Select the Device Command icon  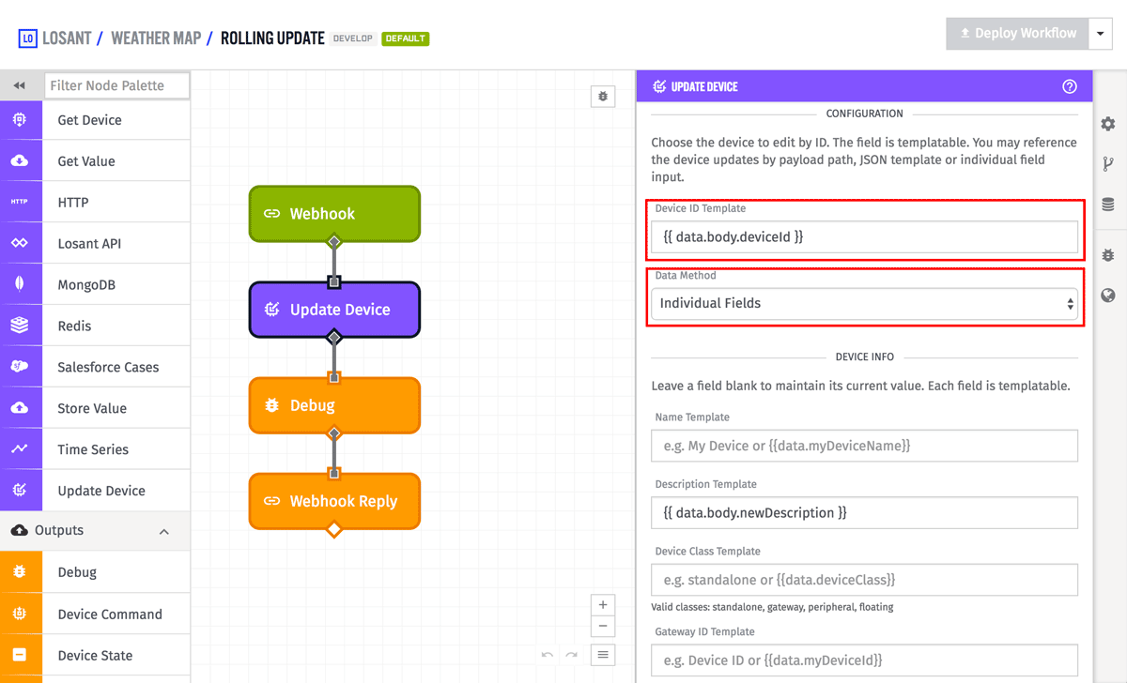(21, 615)
